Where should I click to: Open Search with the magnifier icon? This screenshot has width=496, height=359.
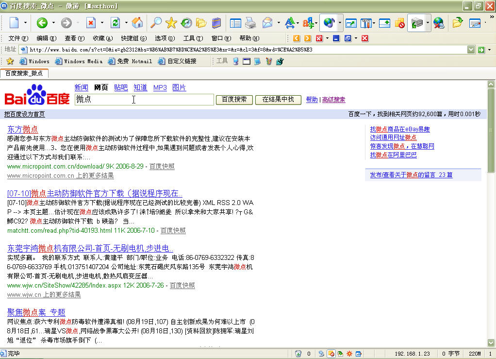(156, 23)
